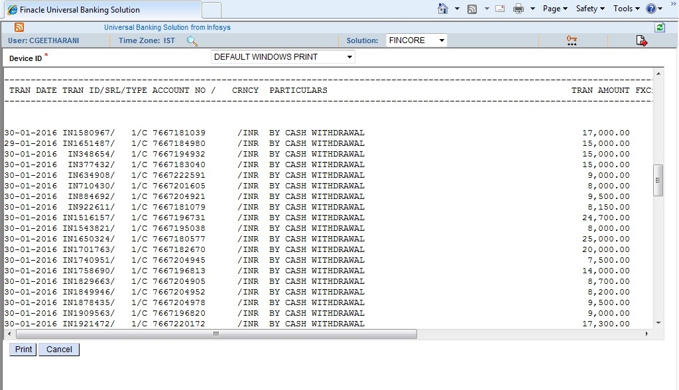Screen dimensions: 679x390
Task: Open the Tools menu
Action: pyautogui.click(x=625, y=9)
